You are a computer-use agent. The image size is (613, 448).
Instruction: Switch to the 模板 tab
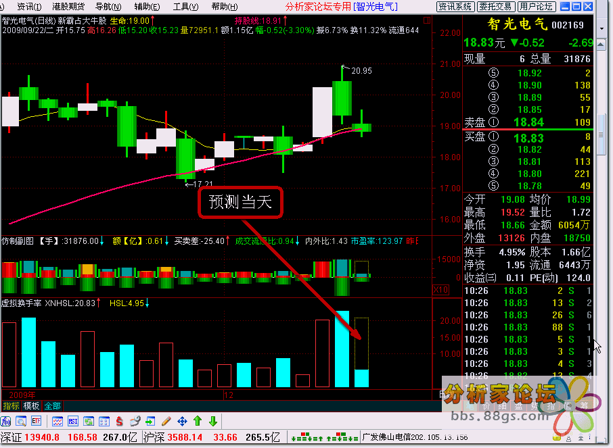coord(31,406)
